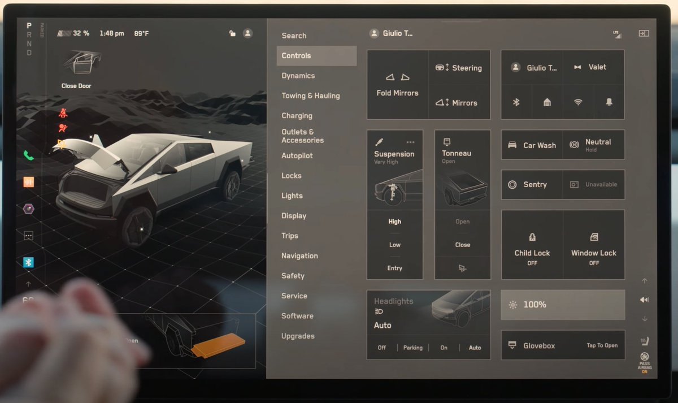Image resolution: width=678 pixels, height=403 pixels.
Task: Tap the seatbelt warning icon
Action: [63, 113]
